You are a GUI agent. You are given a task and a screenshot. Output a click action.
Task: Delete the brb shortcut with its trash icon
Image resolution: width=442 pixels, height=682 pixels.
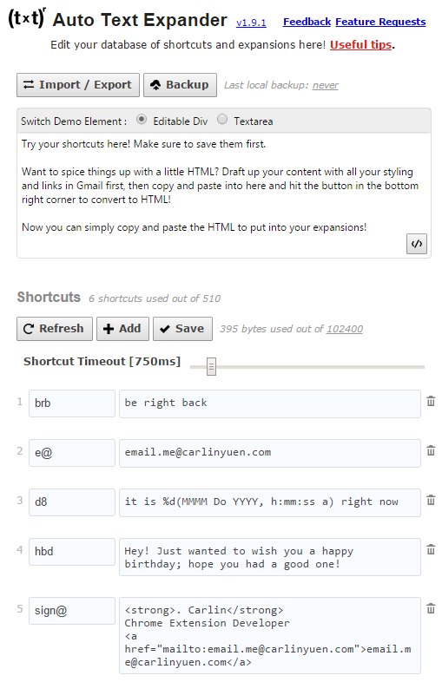tap(430, 401)
